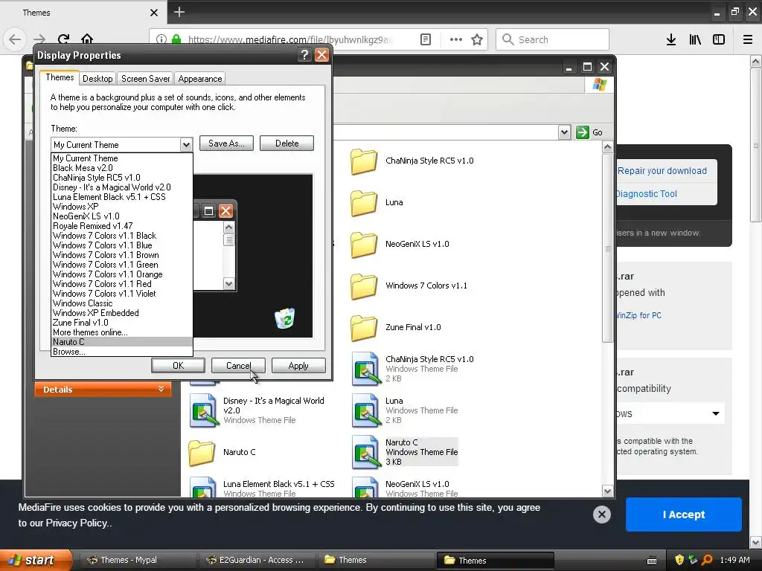Focus the browser Search field
The image size is (762, 571).
coord(553,39)
